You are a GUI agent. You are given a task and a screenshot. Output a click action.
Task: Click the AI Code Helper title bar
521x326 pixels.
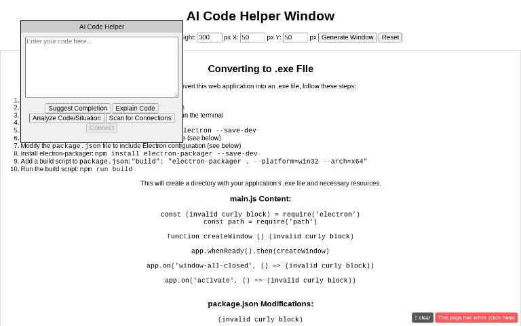point(102,27)
